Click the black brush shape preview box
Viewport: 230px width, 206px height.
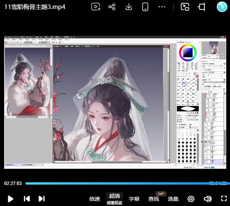188,109
